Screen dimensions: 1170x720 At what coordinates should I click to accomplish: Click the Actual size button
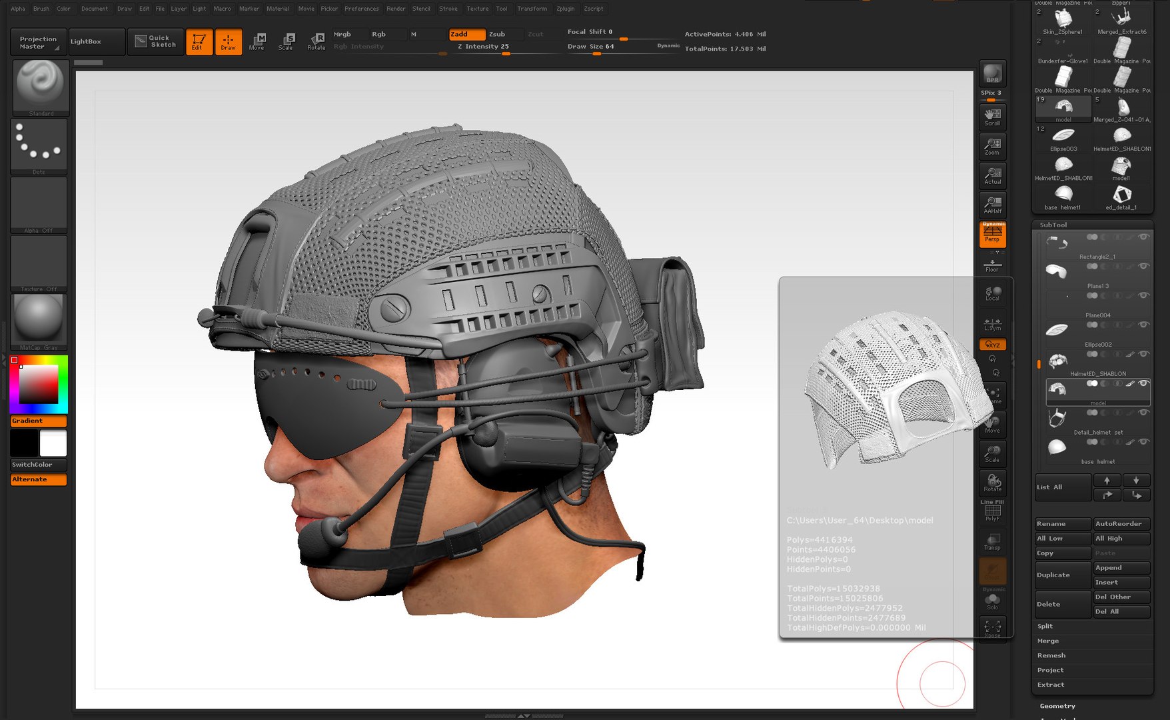992,175
